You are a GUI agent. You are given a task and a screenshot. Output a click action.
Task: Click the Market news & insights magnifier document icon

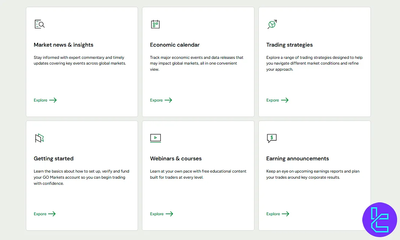40,24
